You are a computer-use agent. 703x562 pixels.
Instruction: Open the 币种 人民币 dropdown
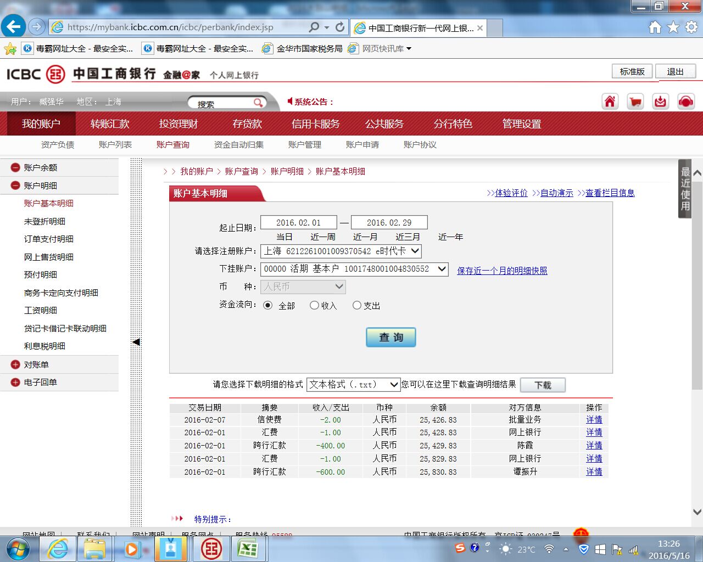point(303,286)
